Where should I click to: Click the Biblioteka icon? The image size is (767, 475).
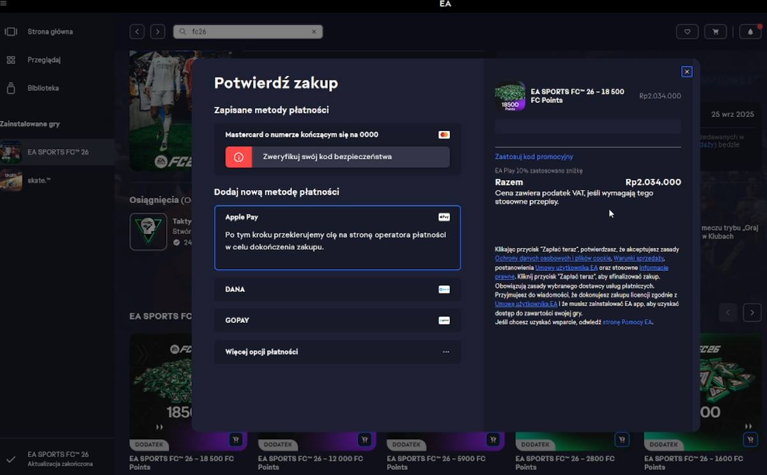coord(11,88)
